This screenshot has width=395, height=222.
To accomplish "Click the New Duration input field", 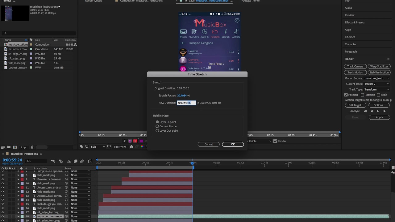I will (x=186, y=103).
